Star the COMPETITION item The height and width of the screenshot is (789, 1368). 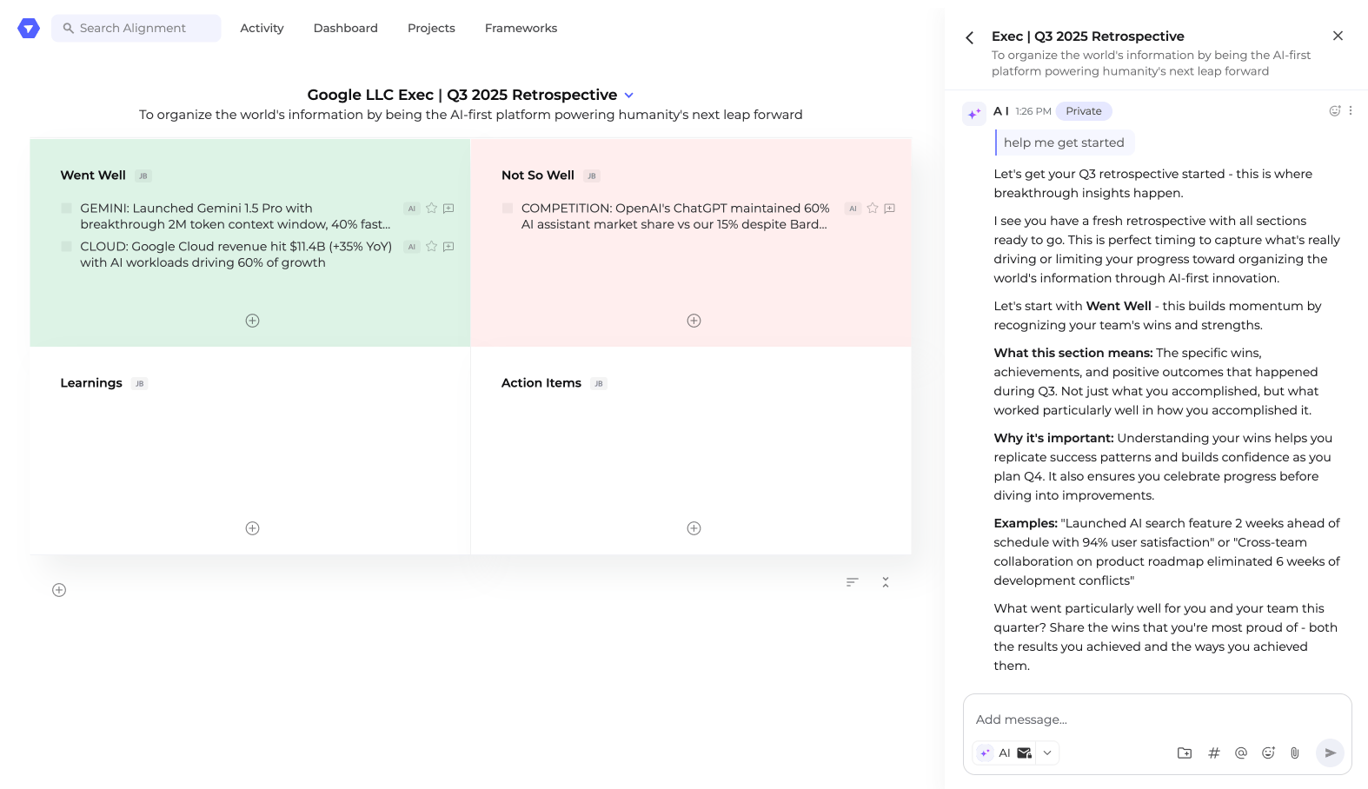click(x=873, y=209)
